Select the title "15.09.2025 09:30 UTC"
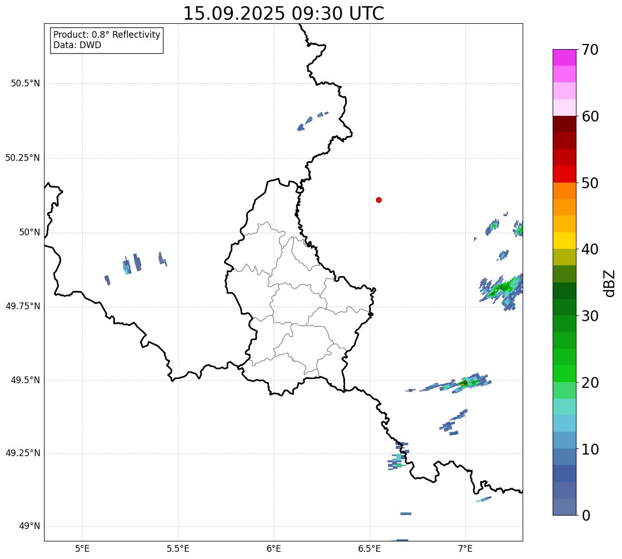This screenshot has height=559, width=622. tap(284, 13)
